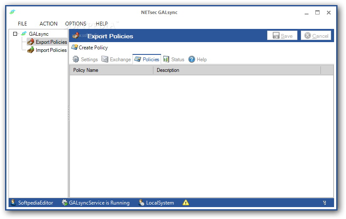Maximize the NETsec GALsync window
Viewport: 346px width, 219px height.
pyautogui.click(x=317, y=13)
